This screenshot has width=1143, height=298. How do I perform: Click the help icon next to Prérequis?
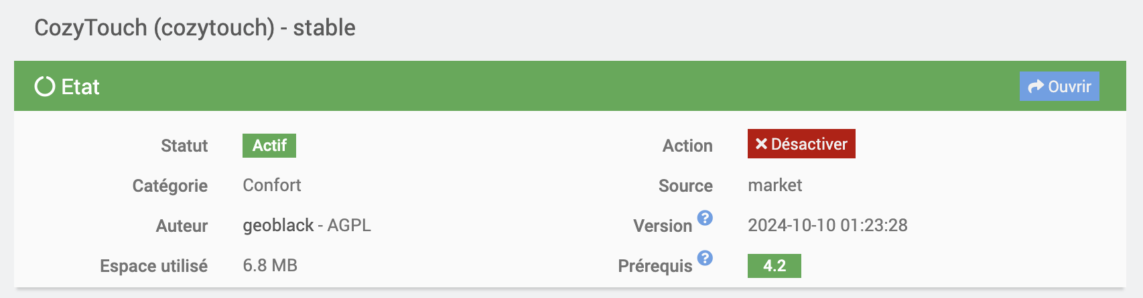[x=705, y=258]
